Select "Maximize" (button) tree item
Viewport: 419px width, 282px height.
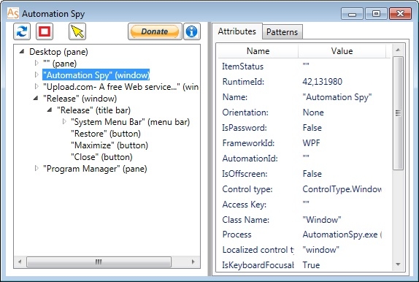[x=109, y=145]
